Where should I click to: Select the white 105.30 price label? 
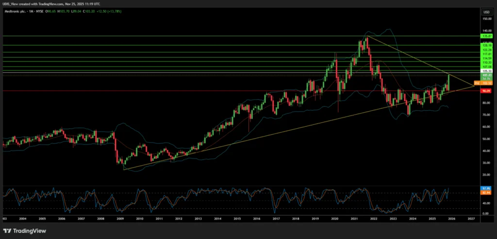point(486,71)
